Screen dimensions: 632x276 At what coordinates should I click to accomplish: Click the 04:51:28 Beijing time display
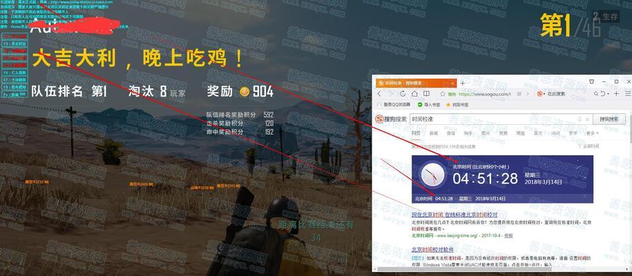point(485,178)
